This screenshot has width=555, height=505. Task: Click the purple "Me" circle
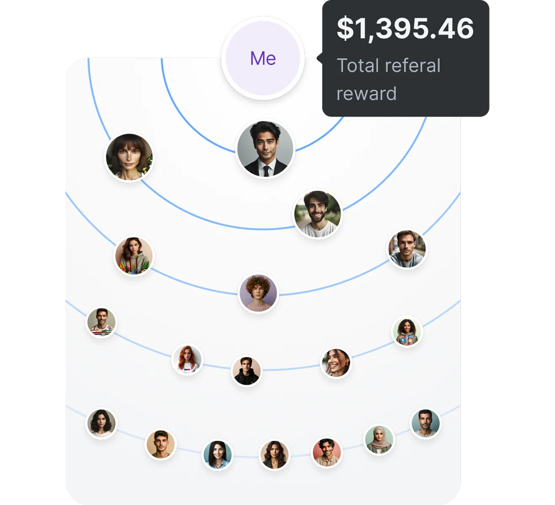tap(263, 58)
